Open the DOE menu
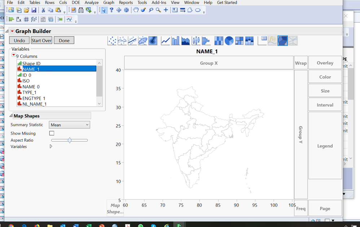Viewport: 360px width, 227px height. point(76,3)
